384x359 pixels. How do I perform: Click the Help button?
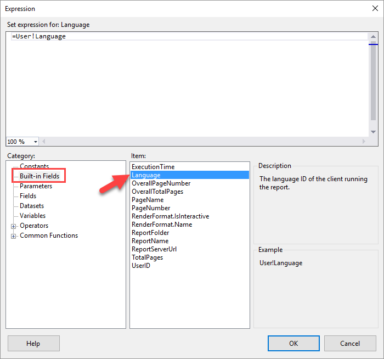(33, 343)
